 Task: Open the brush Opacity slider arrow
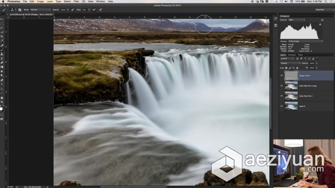(68, 9)
